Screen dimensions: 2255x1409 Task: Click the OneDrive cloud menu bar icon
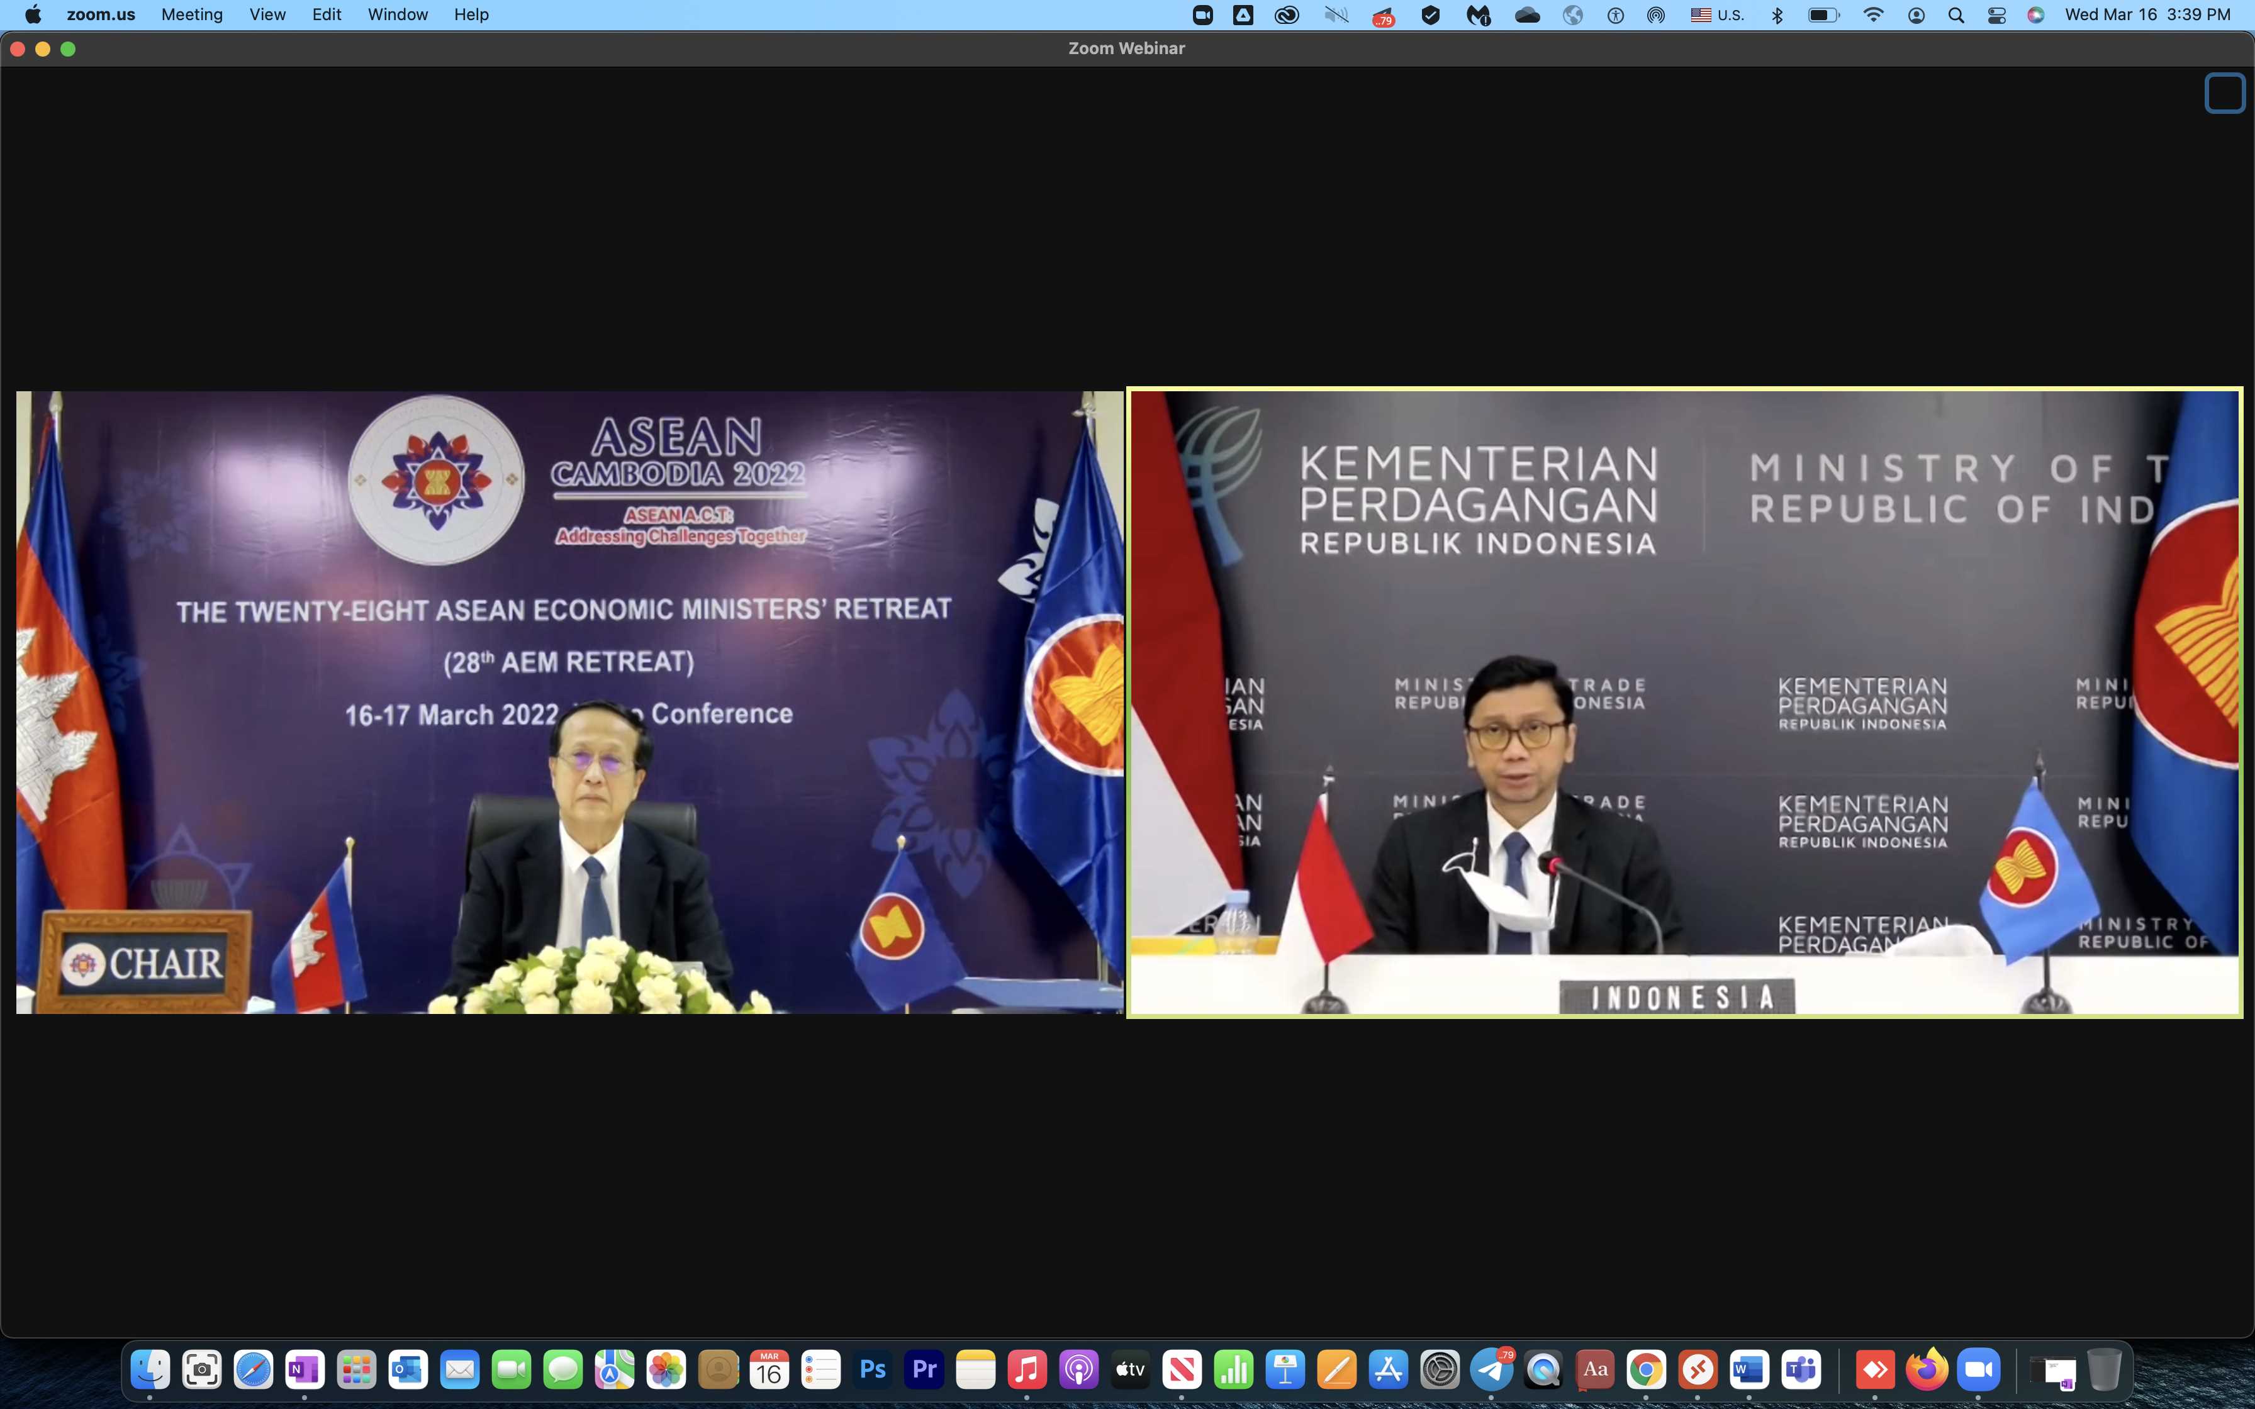point(1527,15)
